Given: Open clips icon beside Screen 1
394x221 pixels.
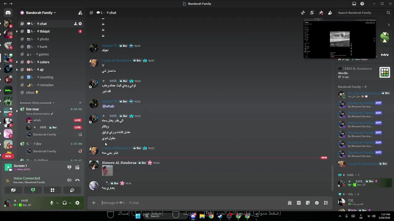Looking at the screenshot, I should [x=77, y=167].
